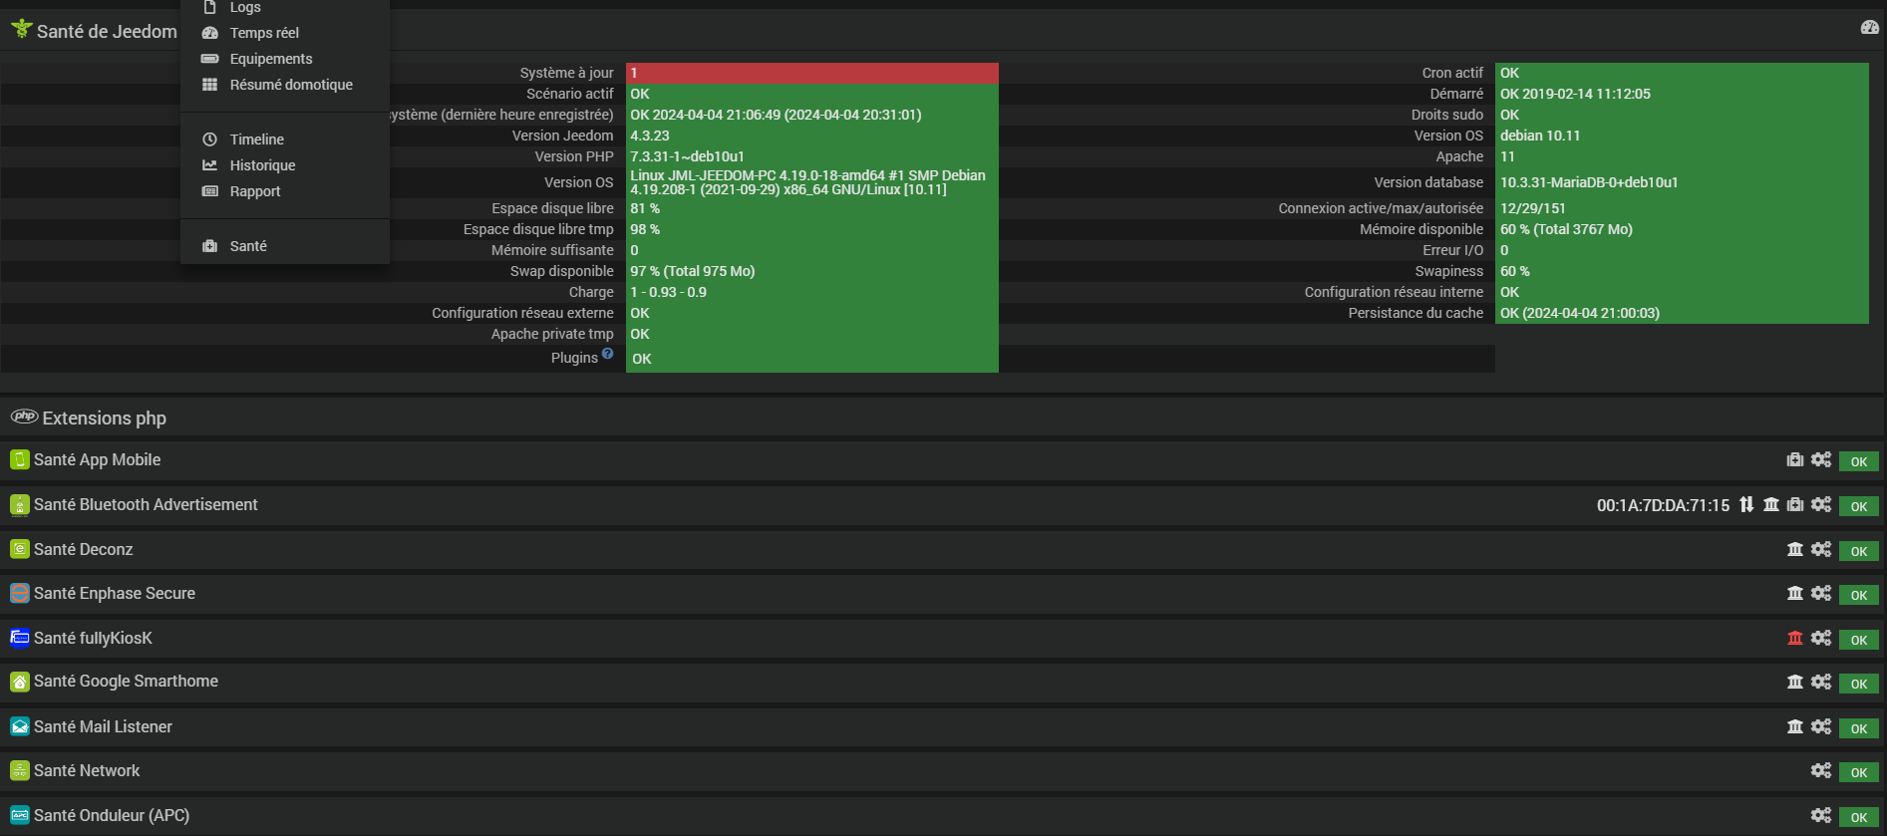Screen dimensions: 1887x836
Task: Open configuration gears for Bluetooth Advertisement
Action: (x=1821, y=504)
